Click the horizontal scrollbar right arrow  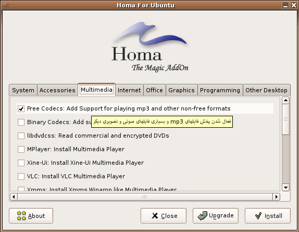276,197
